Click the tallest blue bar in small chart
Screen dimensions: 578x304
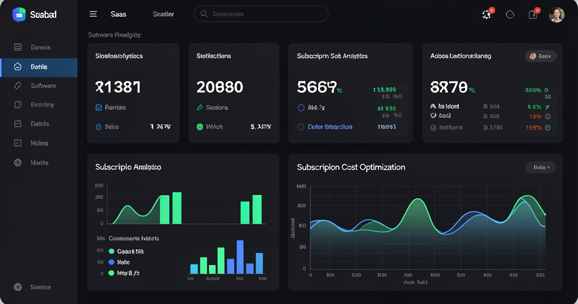point(240,257)
